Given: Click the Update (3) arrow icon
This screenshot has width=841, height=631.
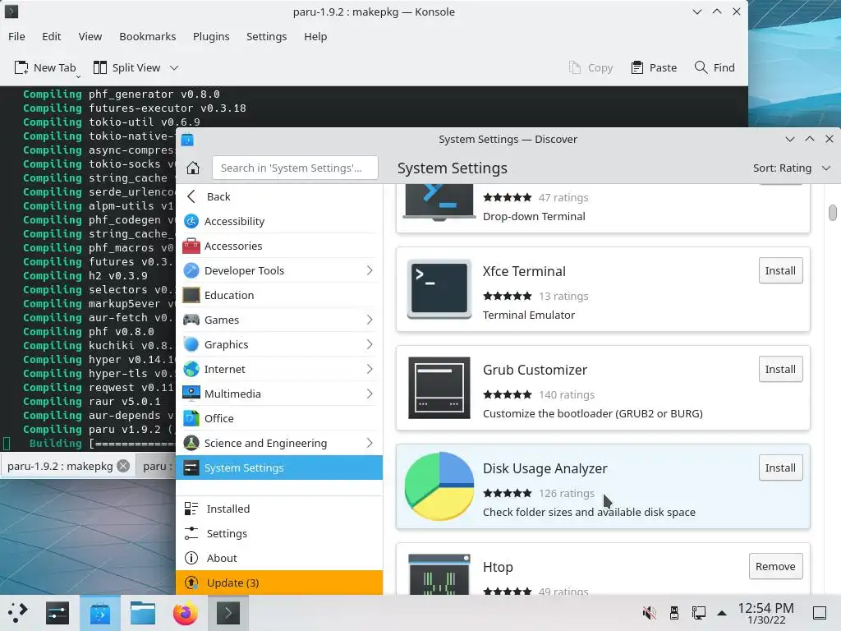Looking at the screenshot, I should tap(191, 583).
